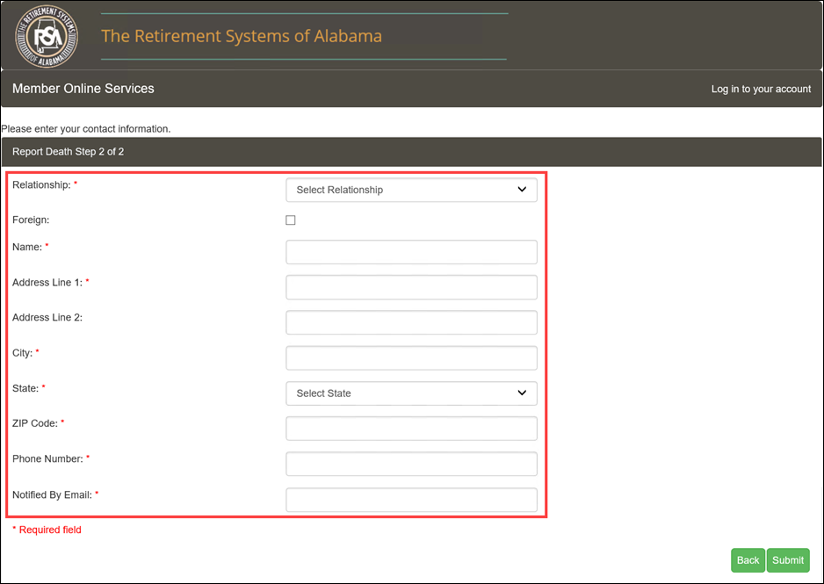Click the green Back button
The width and height of the screenshot is (824, 584).
[x=748, y=560]
